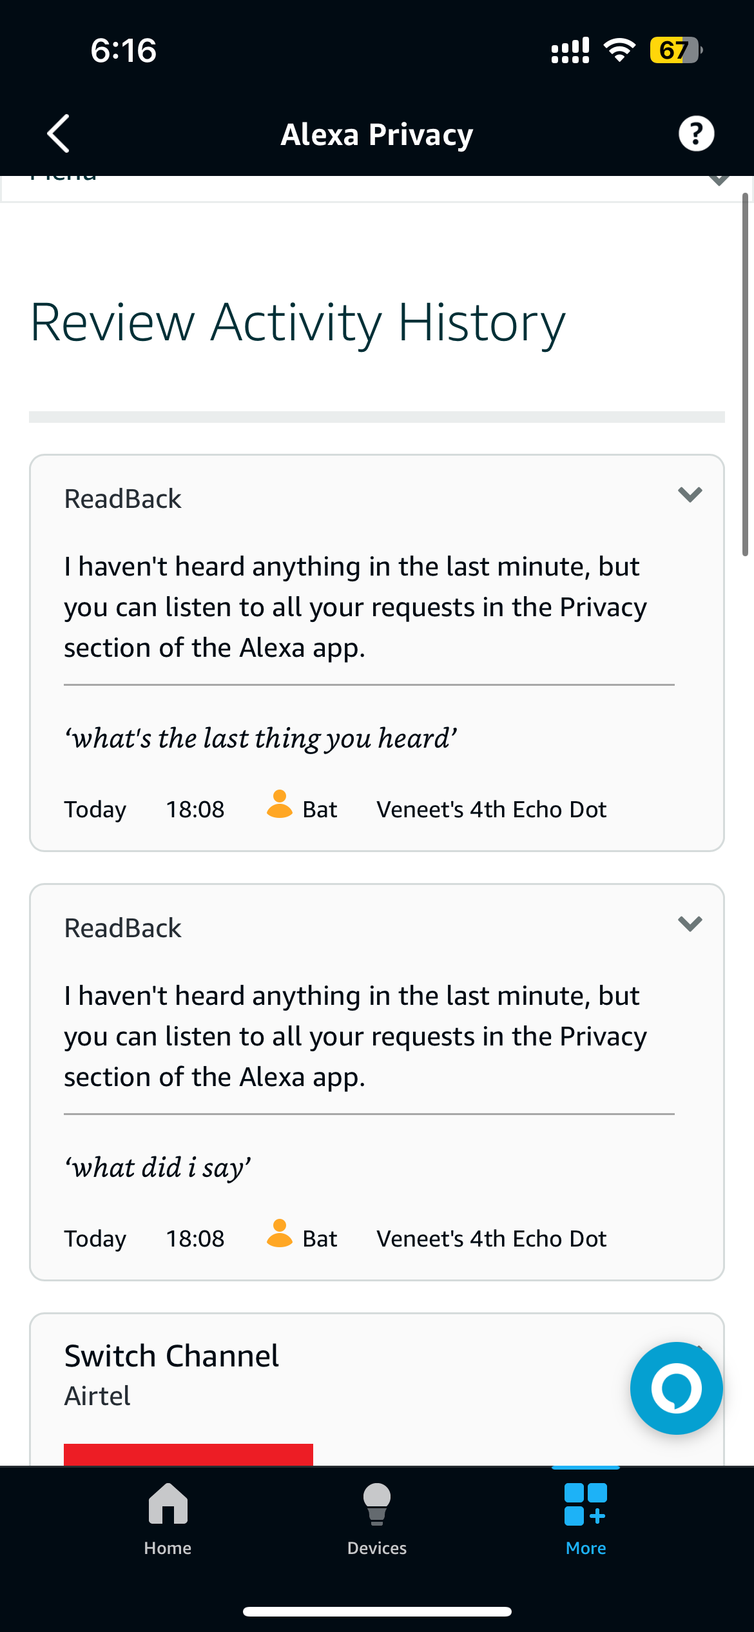Select 'what's the last thing you heard' transcript
This screenshot has width=754, height=1632.
[x=261, y=739]
